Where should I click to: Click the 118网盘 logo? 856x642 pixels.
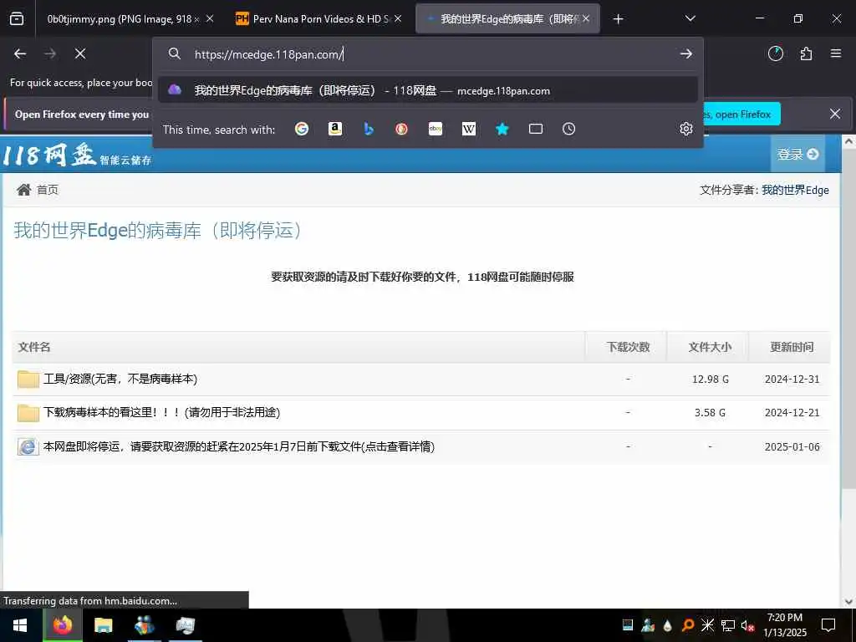[x=76, y=155]
